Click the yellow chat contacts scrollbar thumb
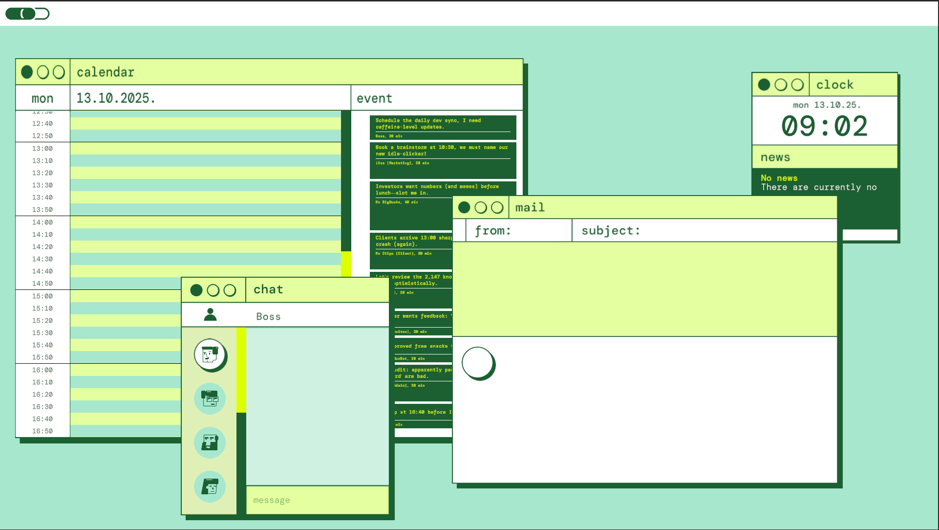 (x=241, y=370)
